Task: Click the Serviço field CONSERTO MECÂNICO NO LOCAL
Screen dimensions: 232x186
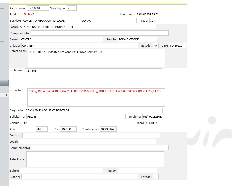Action: [x=50, y=21]
